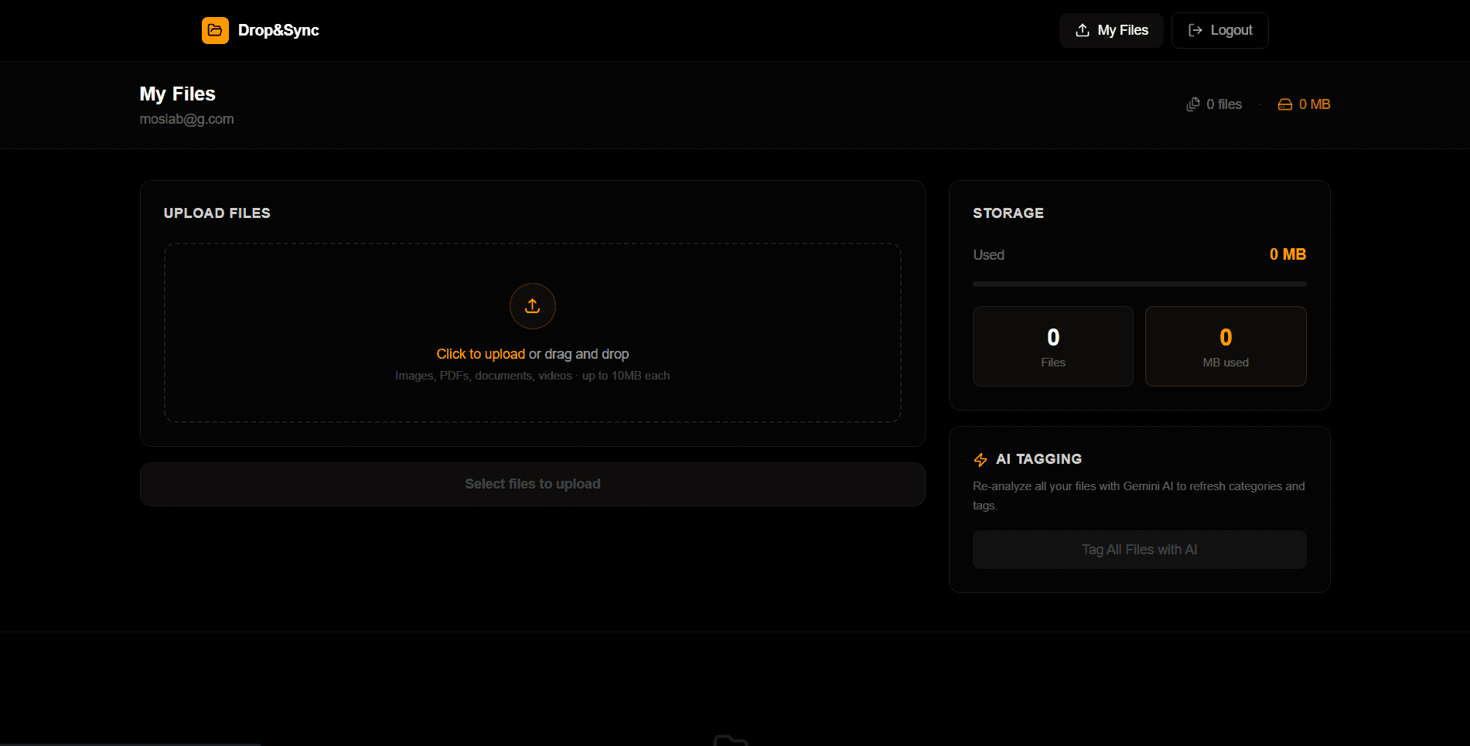1470x746 pixels.
Task: Click the files count icon next to 0 files
Action: (x=1192, y=104)
